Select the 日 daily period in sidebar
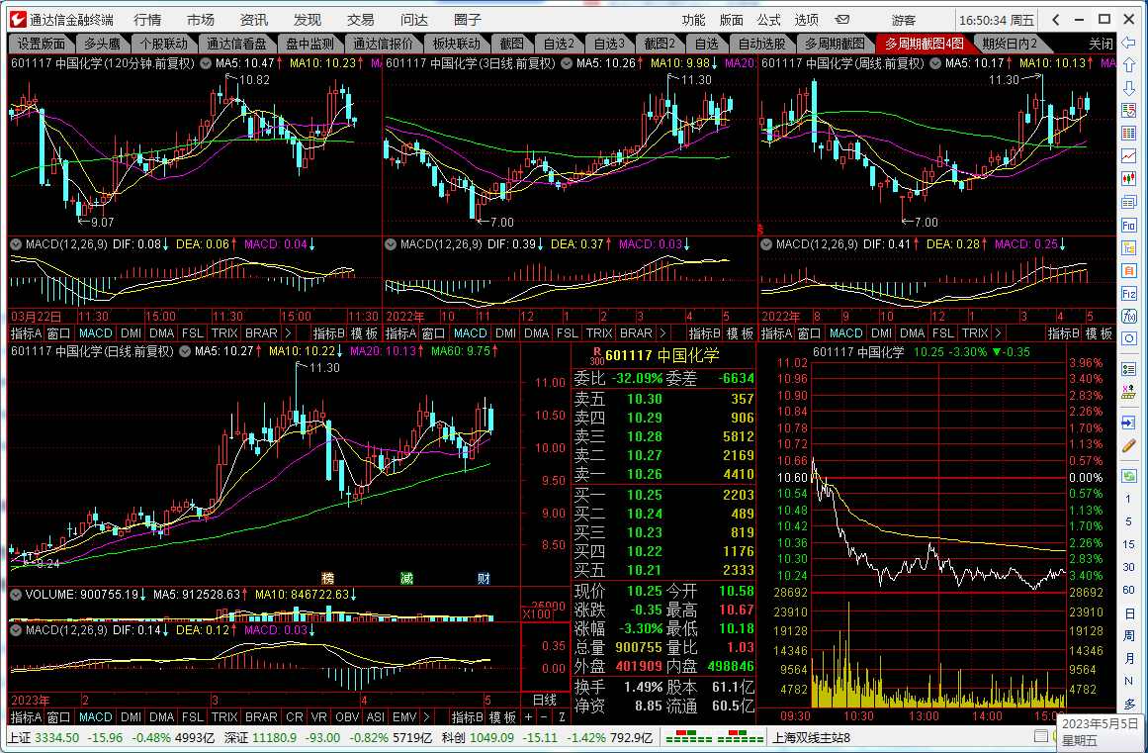The height and width of the screenshot is (753, 1148). pyautogui.click(x=1128, y=613)
